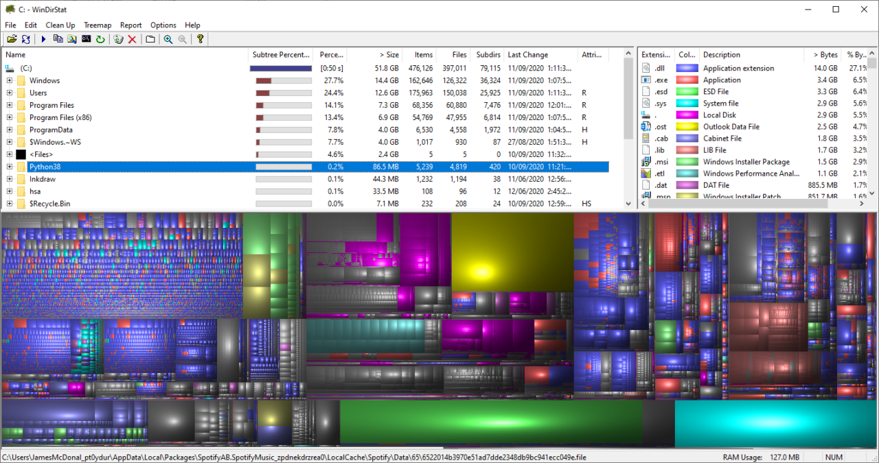Open a command prompt using the console icon
Screen dimensions: 879x463
tap(87, 39)
